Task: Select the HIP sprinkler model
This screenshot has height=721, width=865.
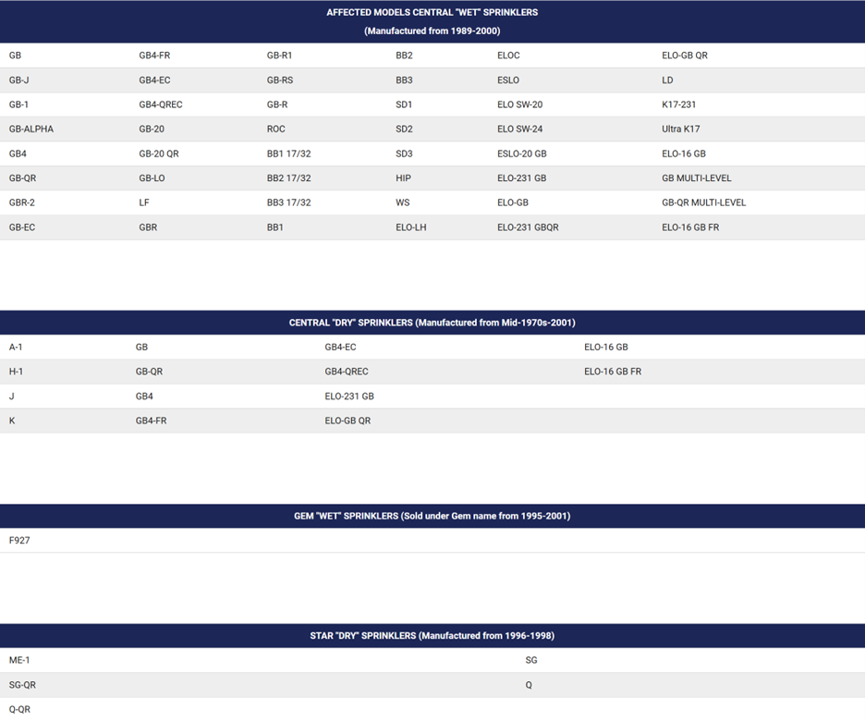Action: click(403, 178)
